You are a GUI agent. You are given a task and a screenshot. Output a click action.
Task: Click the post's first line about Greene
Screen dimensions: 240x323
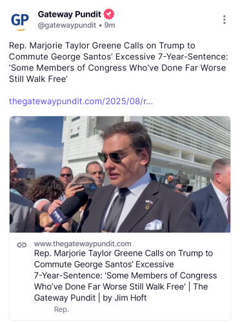click(102, 46)
